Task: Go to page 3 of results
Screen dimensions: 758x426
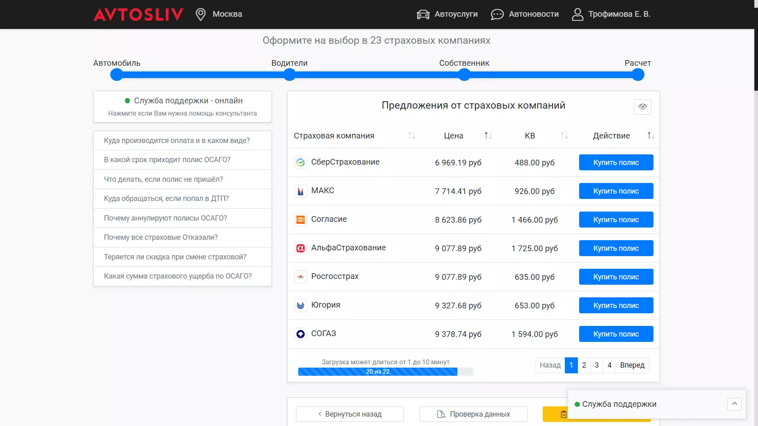Action: 597,365
